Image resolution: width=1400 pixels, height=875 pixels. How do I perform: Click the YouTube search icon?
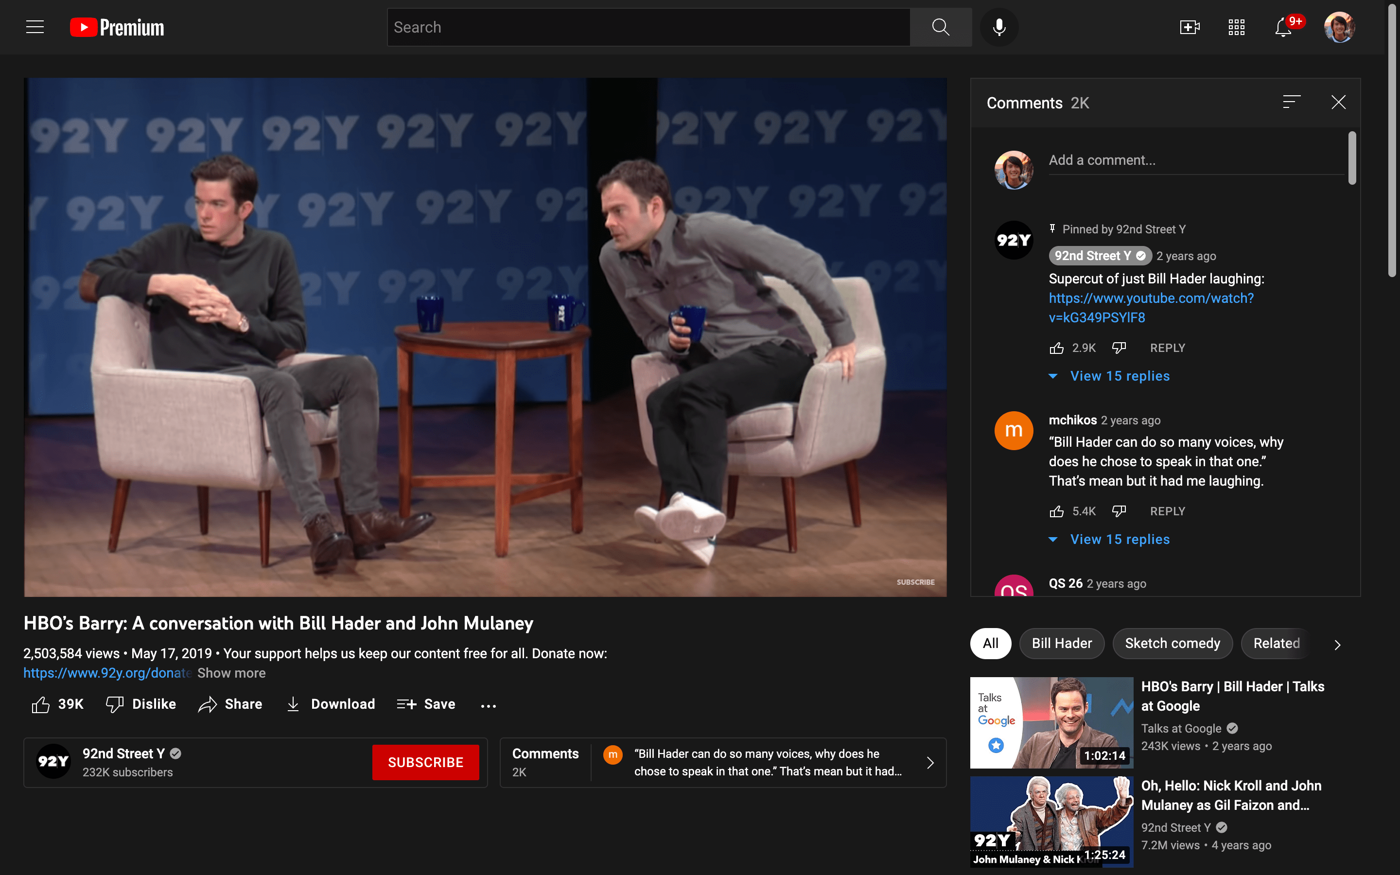[x=937, y=27]
